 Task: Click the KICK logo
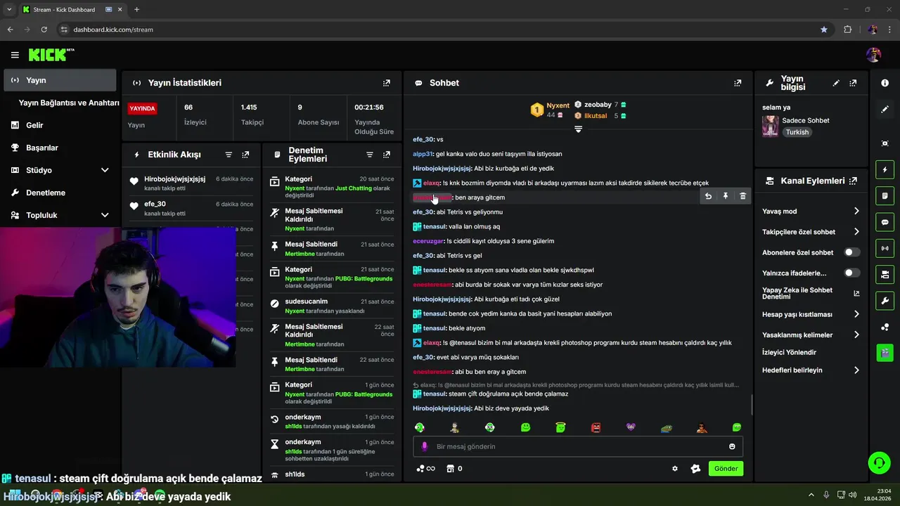coord(51,55)
